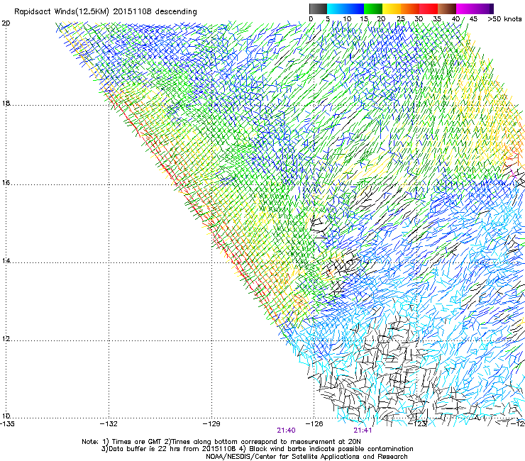
Task: Click legend tick label '45'
Action: pos(473,19)
